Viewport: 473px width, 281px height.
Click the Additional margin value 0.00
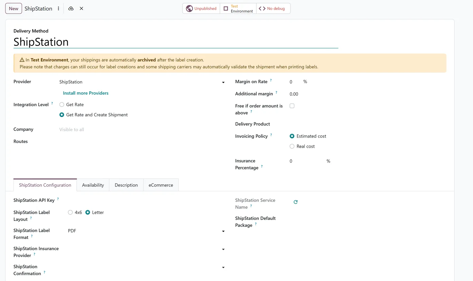coord(294,94)
